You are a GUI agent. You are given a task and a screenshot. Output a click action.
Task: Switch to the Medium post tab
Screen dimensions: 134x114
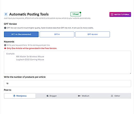point(83,96)
